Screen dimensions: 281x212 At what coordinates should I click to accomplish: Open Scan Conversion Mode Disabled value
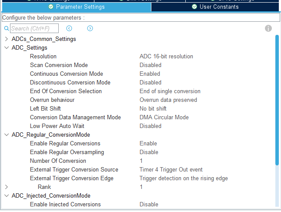pyautogui.click(x=151, y=65)
